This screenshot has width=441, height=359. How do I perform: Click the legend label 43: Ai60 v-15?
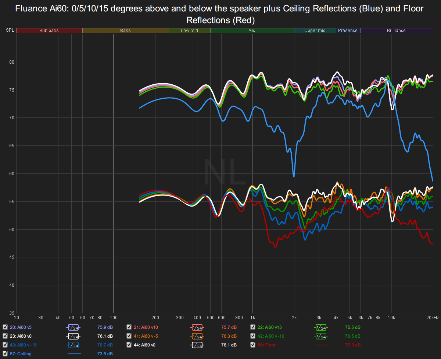coord(23,345)
